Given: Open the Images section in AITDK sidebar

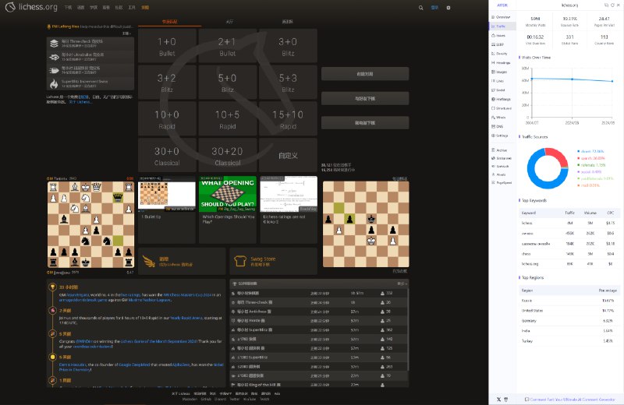Looking at the screenshot, I should click(x=502, y=72).
